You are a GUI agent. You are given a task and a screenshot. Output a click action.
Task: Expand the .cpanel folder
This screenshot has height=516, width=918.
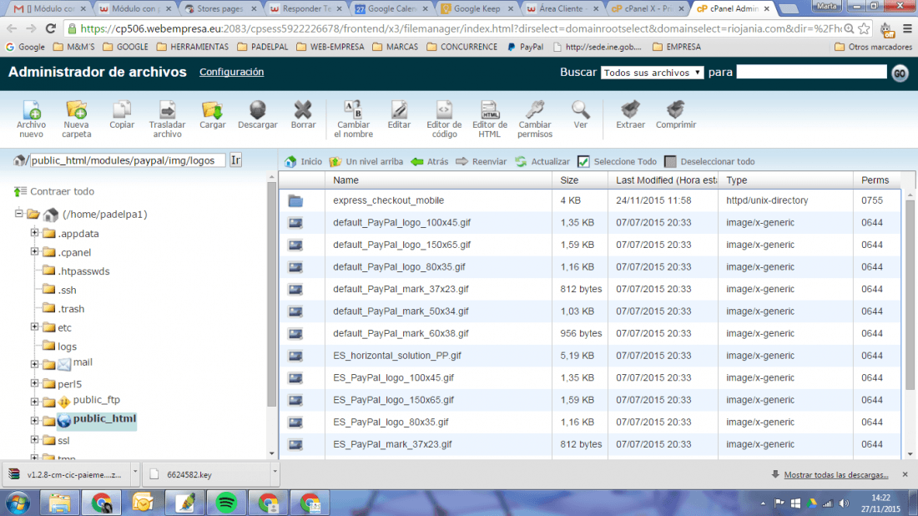34,251
